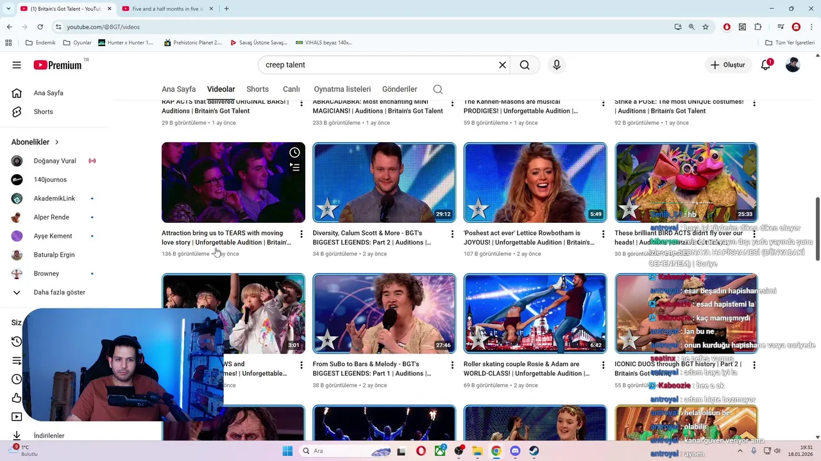Image resolution: width=821 pixels, height=461 pixels.
Task: Open Susan Boyle thumbnail video
Action: [384, 314]
